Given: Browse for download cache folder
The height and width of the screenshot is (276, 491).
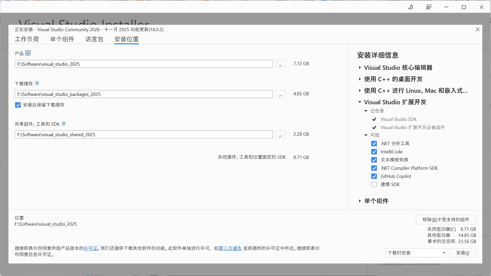Looking at the screenshot, I should [x=281, y=94].
